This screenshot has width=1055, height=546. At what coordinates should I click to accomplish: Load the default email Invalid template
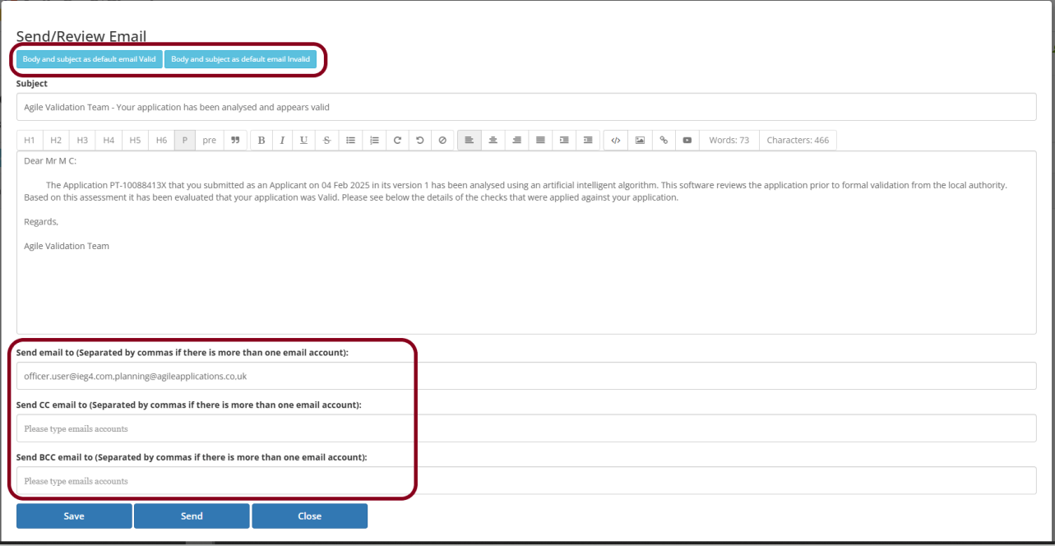pyautogui.click(x=240, y=59)
